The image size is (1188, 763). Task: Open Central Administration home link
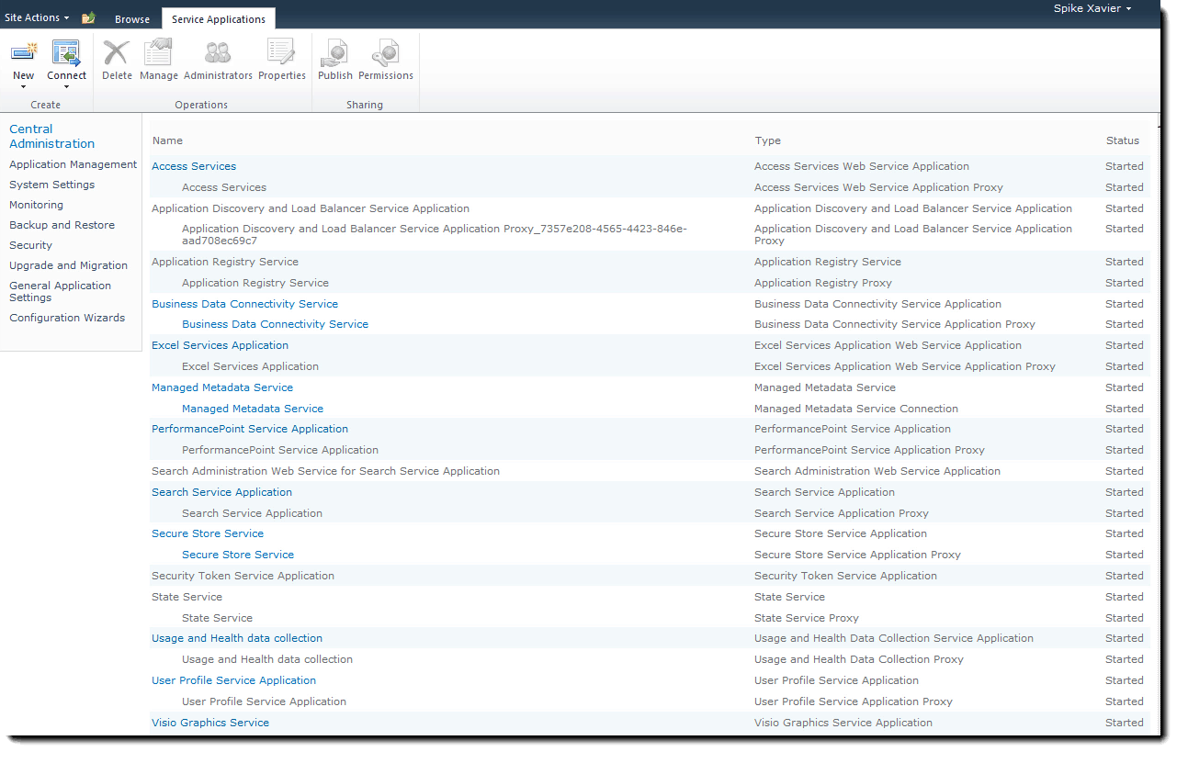tap(51, 136)
